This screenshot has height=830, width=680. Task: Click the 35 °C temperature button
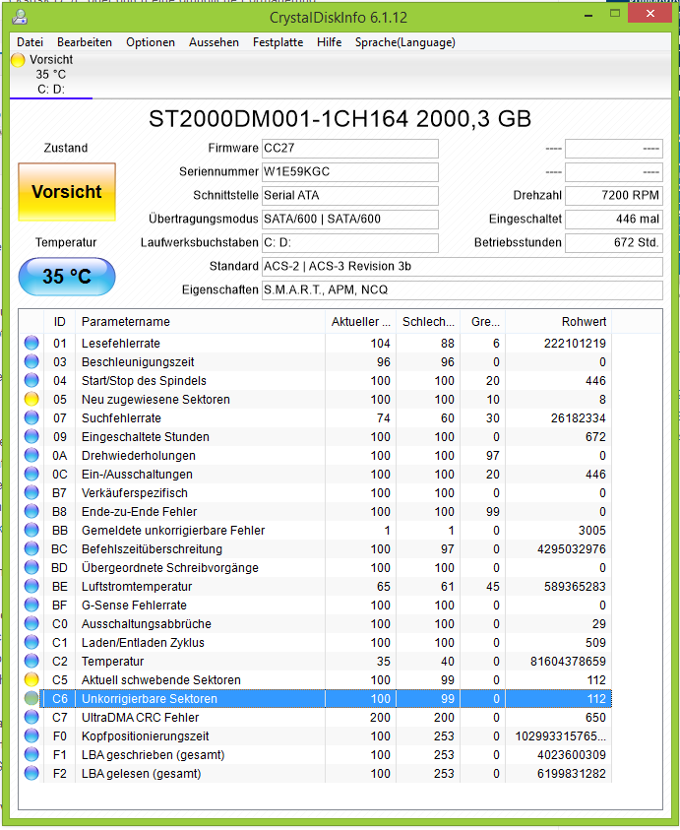coord(67,277)
